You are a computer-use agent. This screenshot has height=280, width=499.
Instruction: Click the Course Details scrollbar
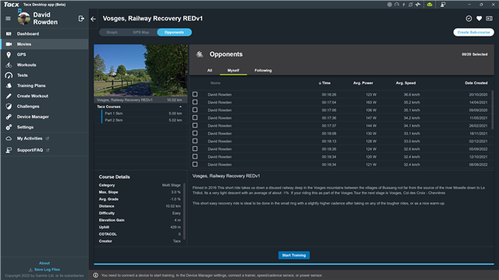click(184, 211)
